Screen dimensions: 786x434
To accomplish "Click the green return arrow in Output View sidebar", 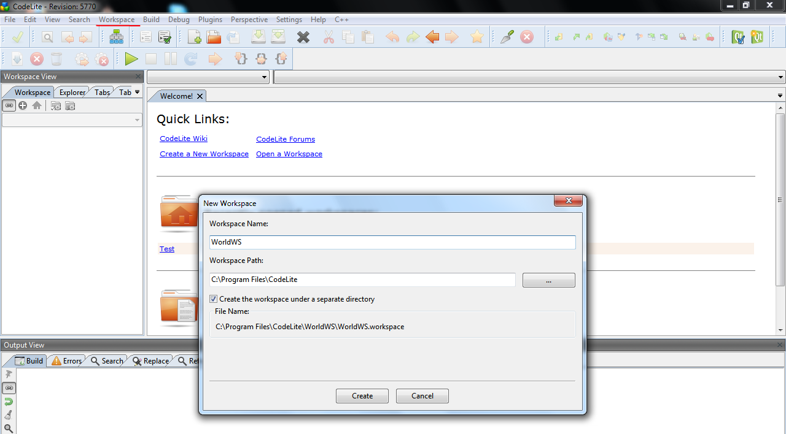I will click(x=9, y=402).
